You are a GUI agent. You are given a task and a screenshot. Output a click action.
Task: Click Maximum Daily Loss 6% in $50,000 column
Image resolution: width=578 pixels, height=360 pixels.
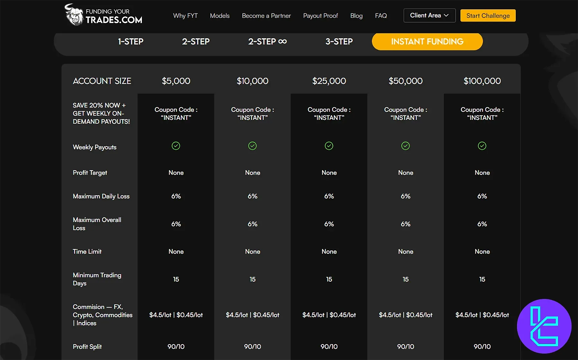tap(406, 196)
